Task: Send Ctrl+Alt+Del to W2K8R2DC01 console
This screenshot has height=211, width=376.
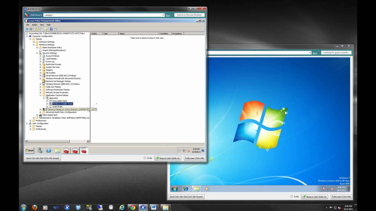Action: coord(43,158)
